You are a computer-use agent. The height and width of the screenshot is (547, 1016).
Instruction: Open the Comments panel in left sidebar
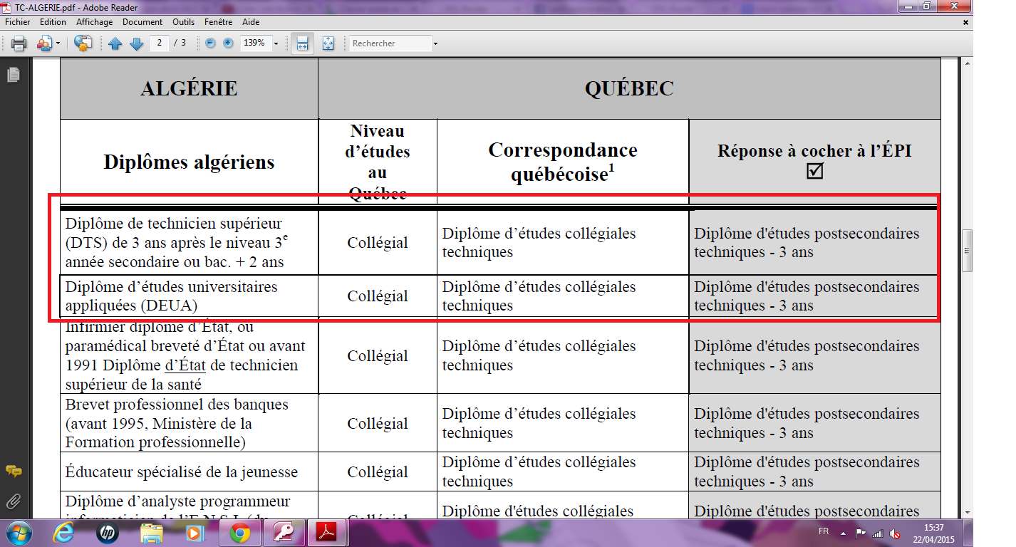(13, 472)
